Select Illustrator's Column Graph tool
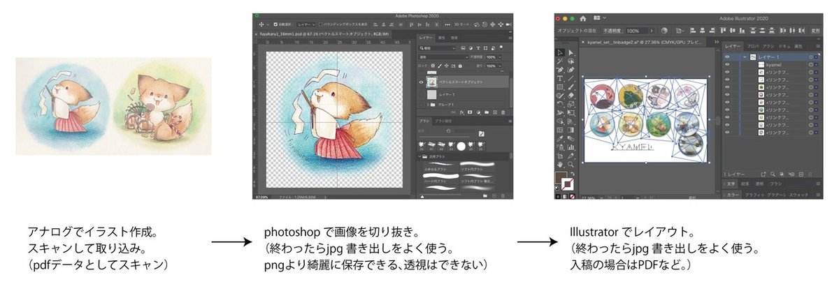839x291 pixels. pos(571,146)
